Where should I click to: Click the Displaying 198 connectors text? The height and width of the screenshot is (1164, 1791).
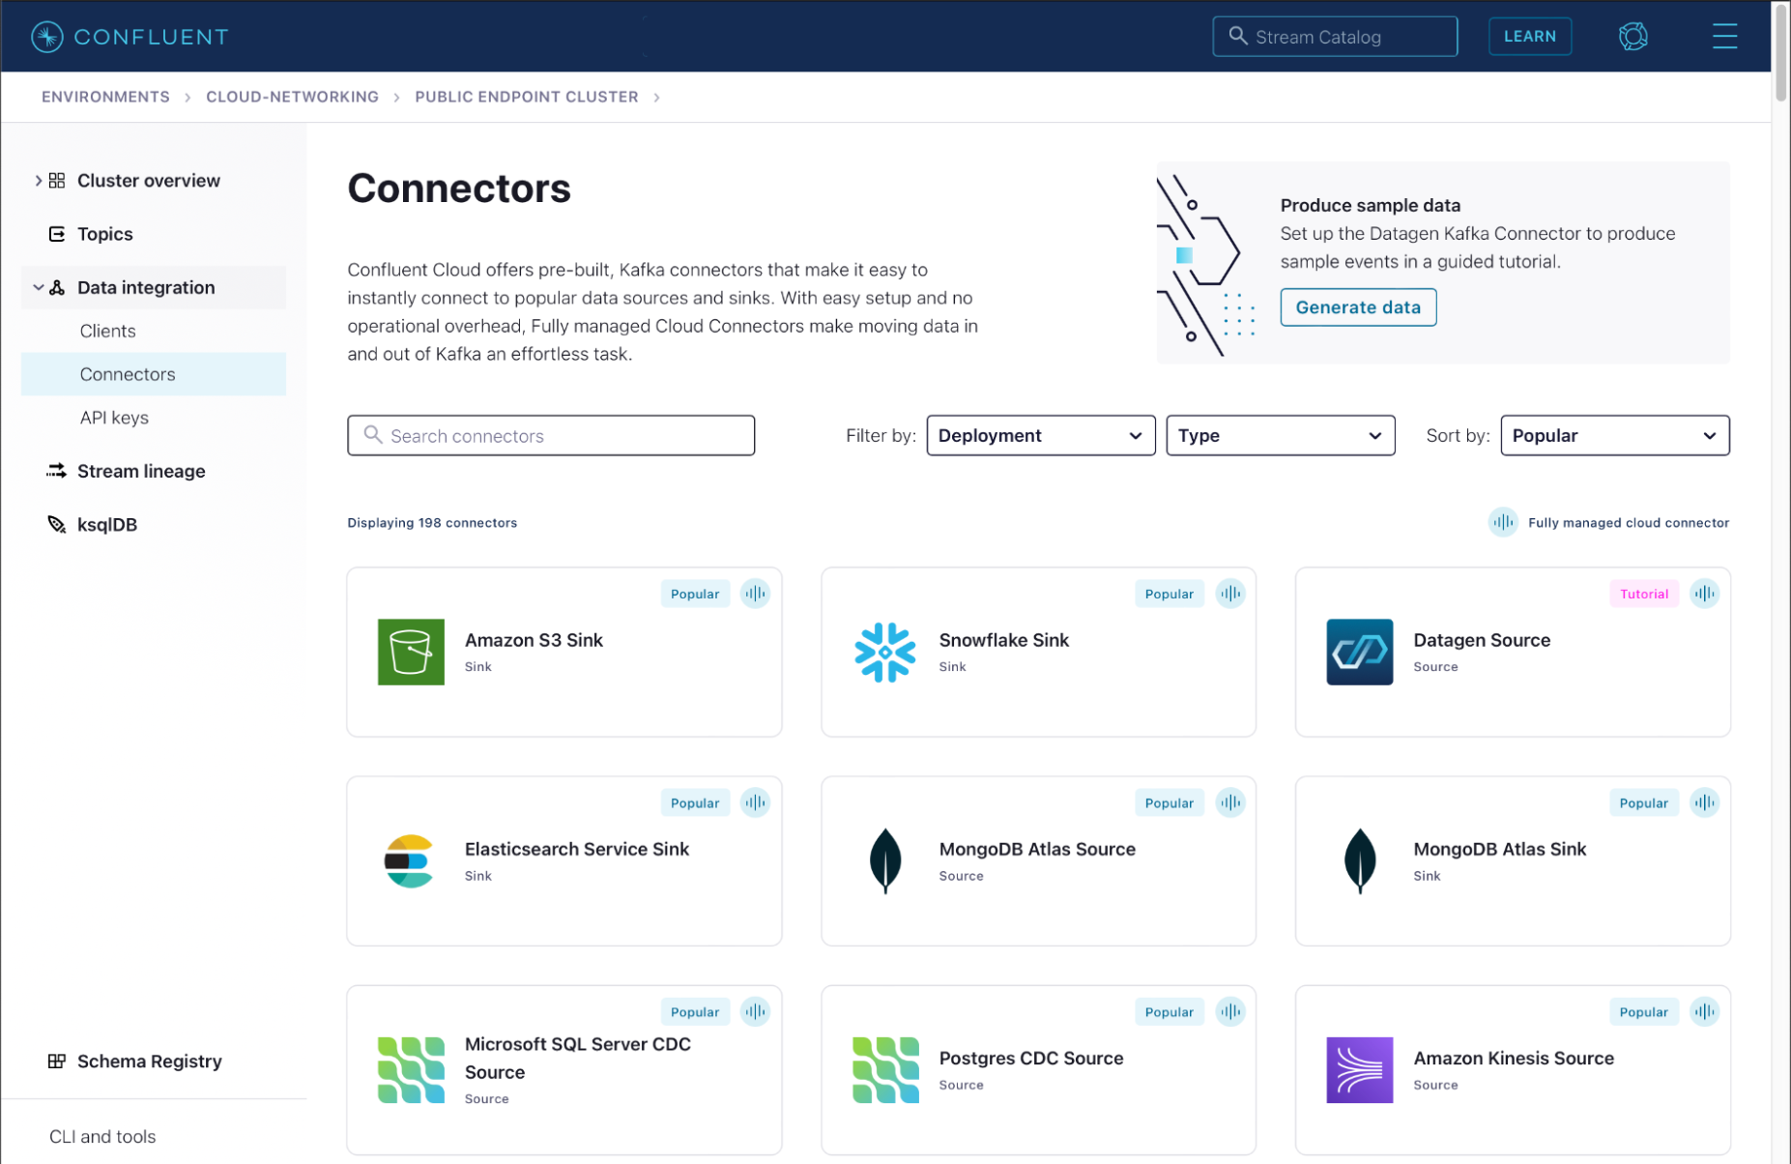click(432, 523)
